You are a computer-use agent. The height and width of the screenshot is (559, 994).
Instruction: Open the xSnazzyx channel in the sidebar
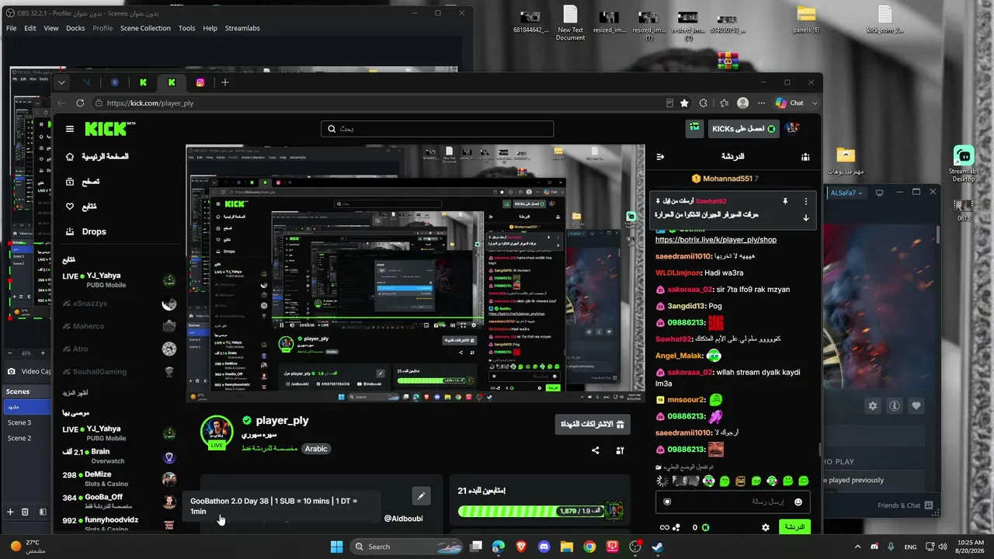(120, 304)
